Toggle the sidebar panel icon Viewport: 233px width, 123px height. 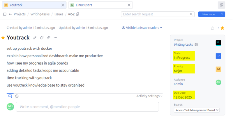(5, 14)
